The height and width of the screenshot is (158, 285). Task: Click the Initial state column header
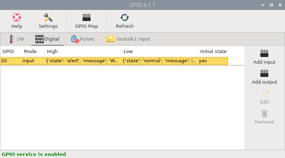[x=213, y=51]
